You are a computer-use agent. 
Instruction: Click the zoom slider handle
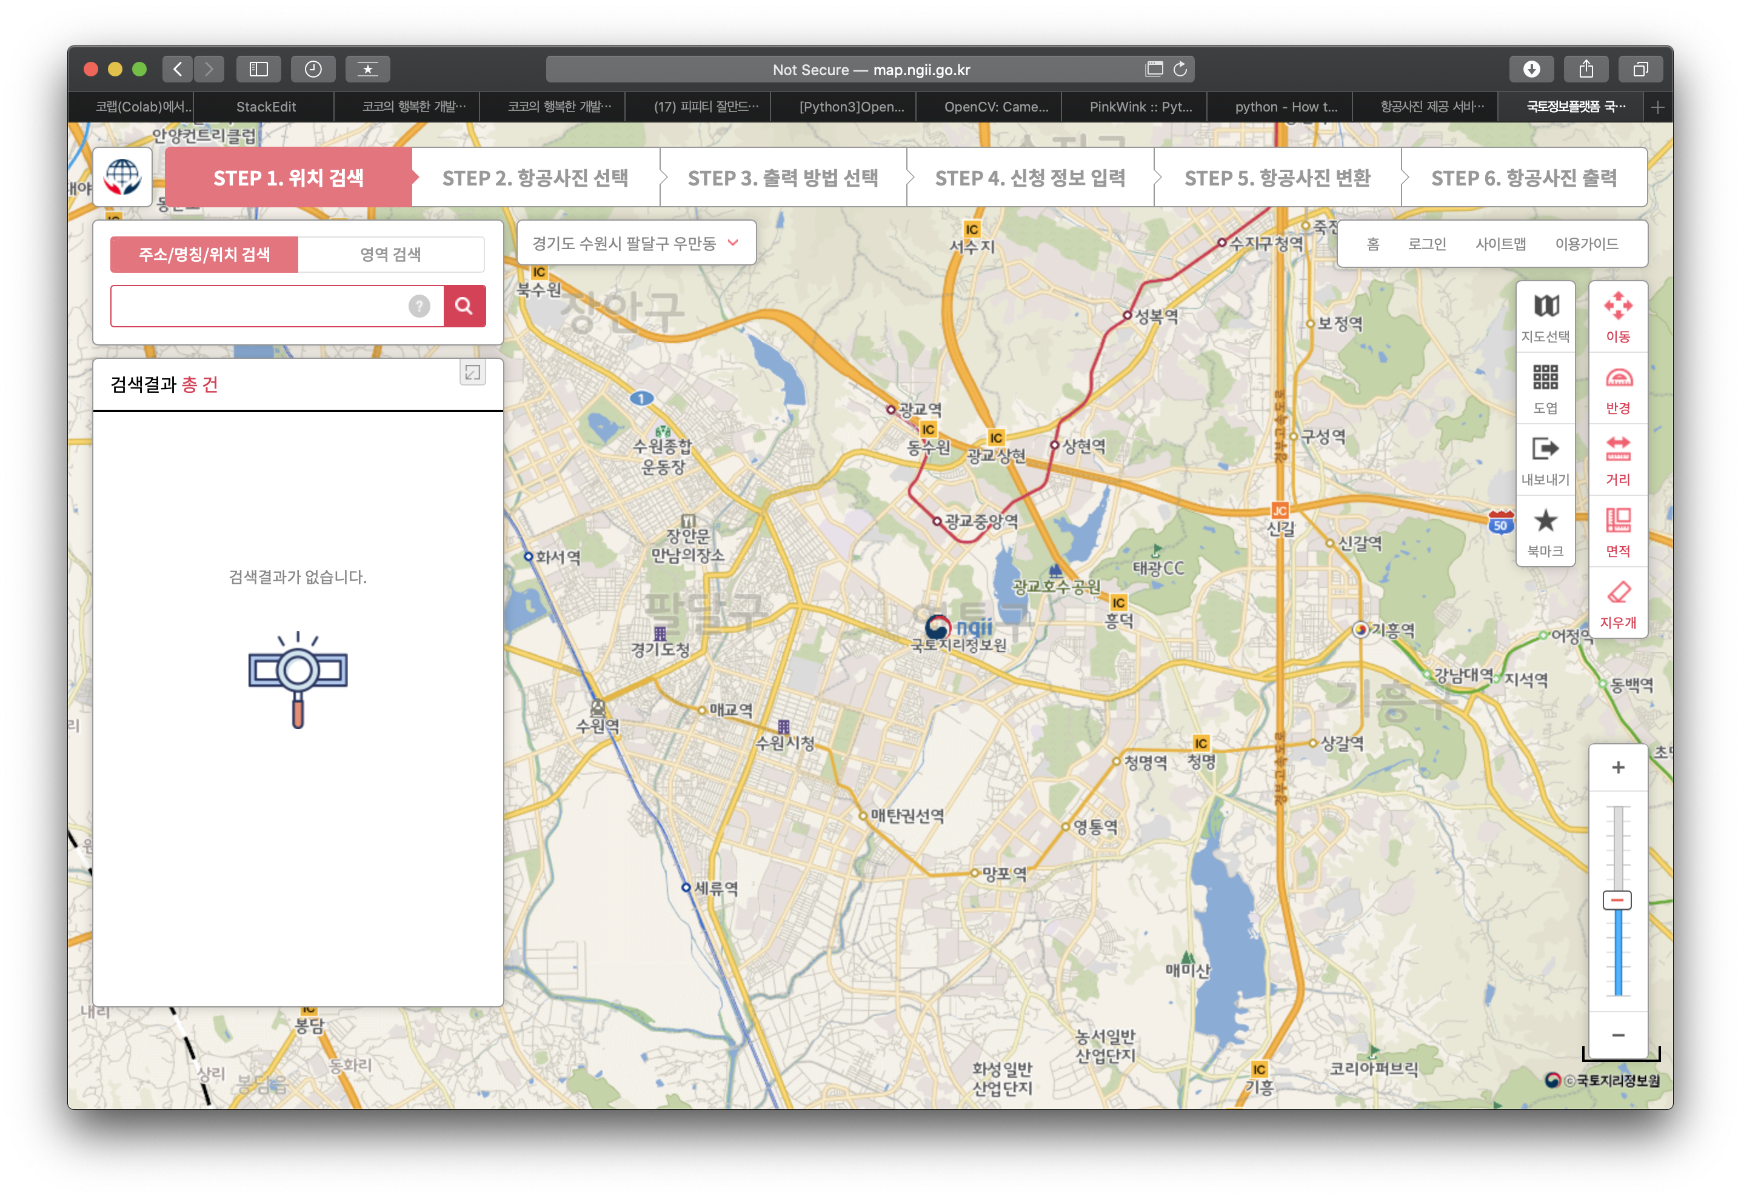coord(1617,900)
